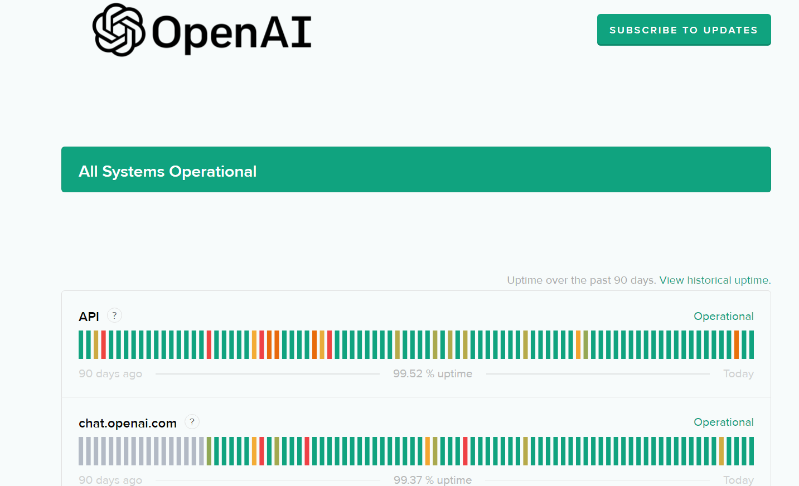Open the View historical uptime link

pos(715,280)
